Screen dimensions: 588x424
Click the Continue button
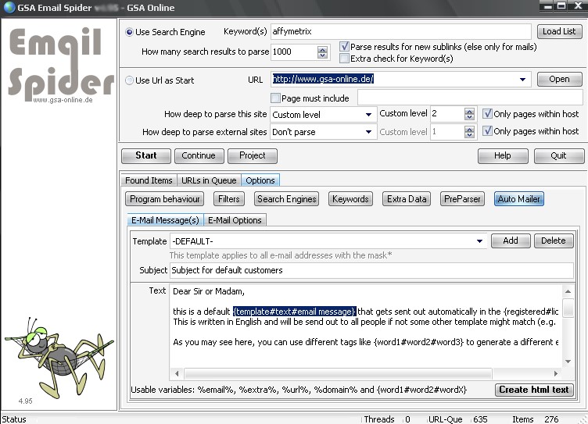pyautogui.click(x=199, y=156)
